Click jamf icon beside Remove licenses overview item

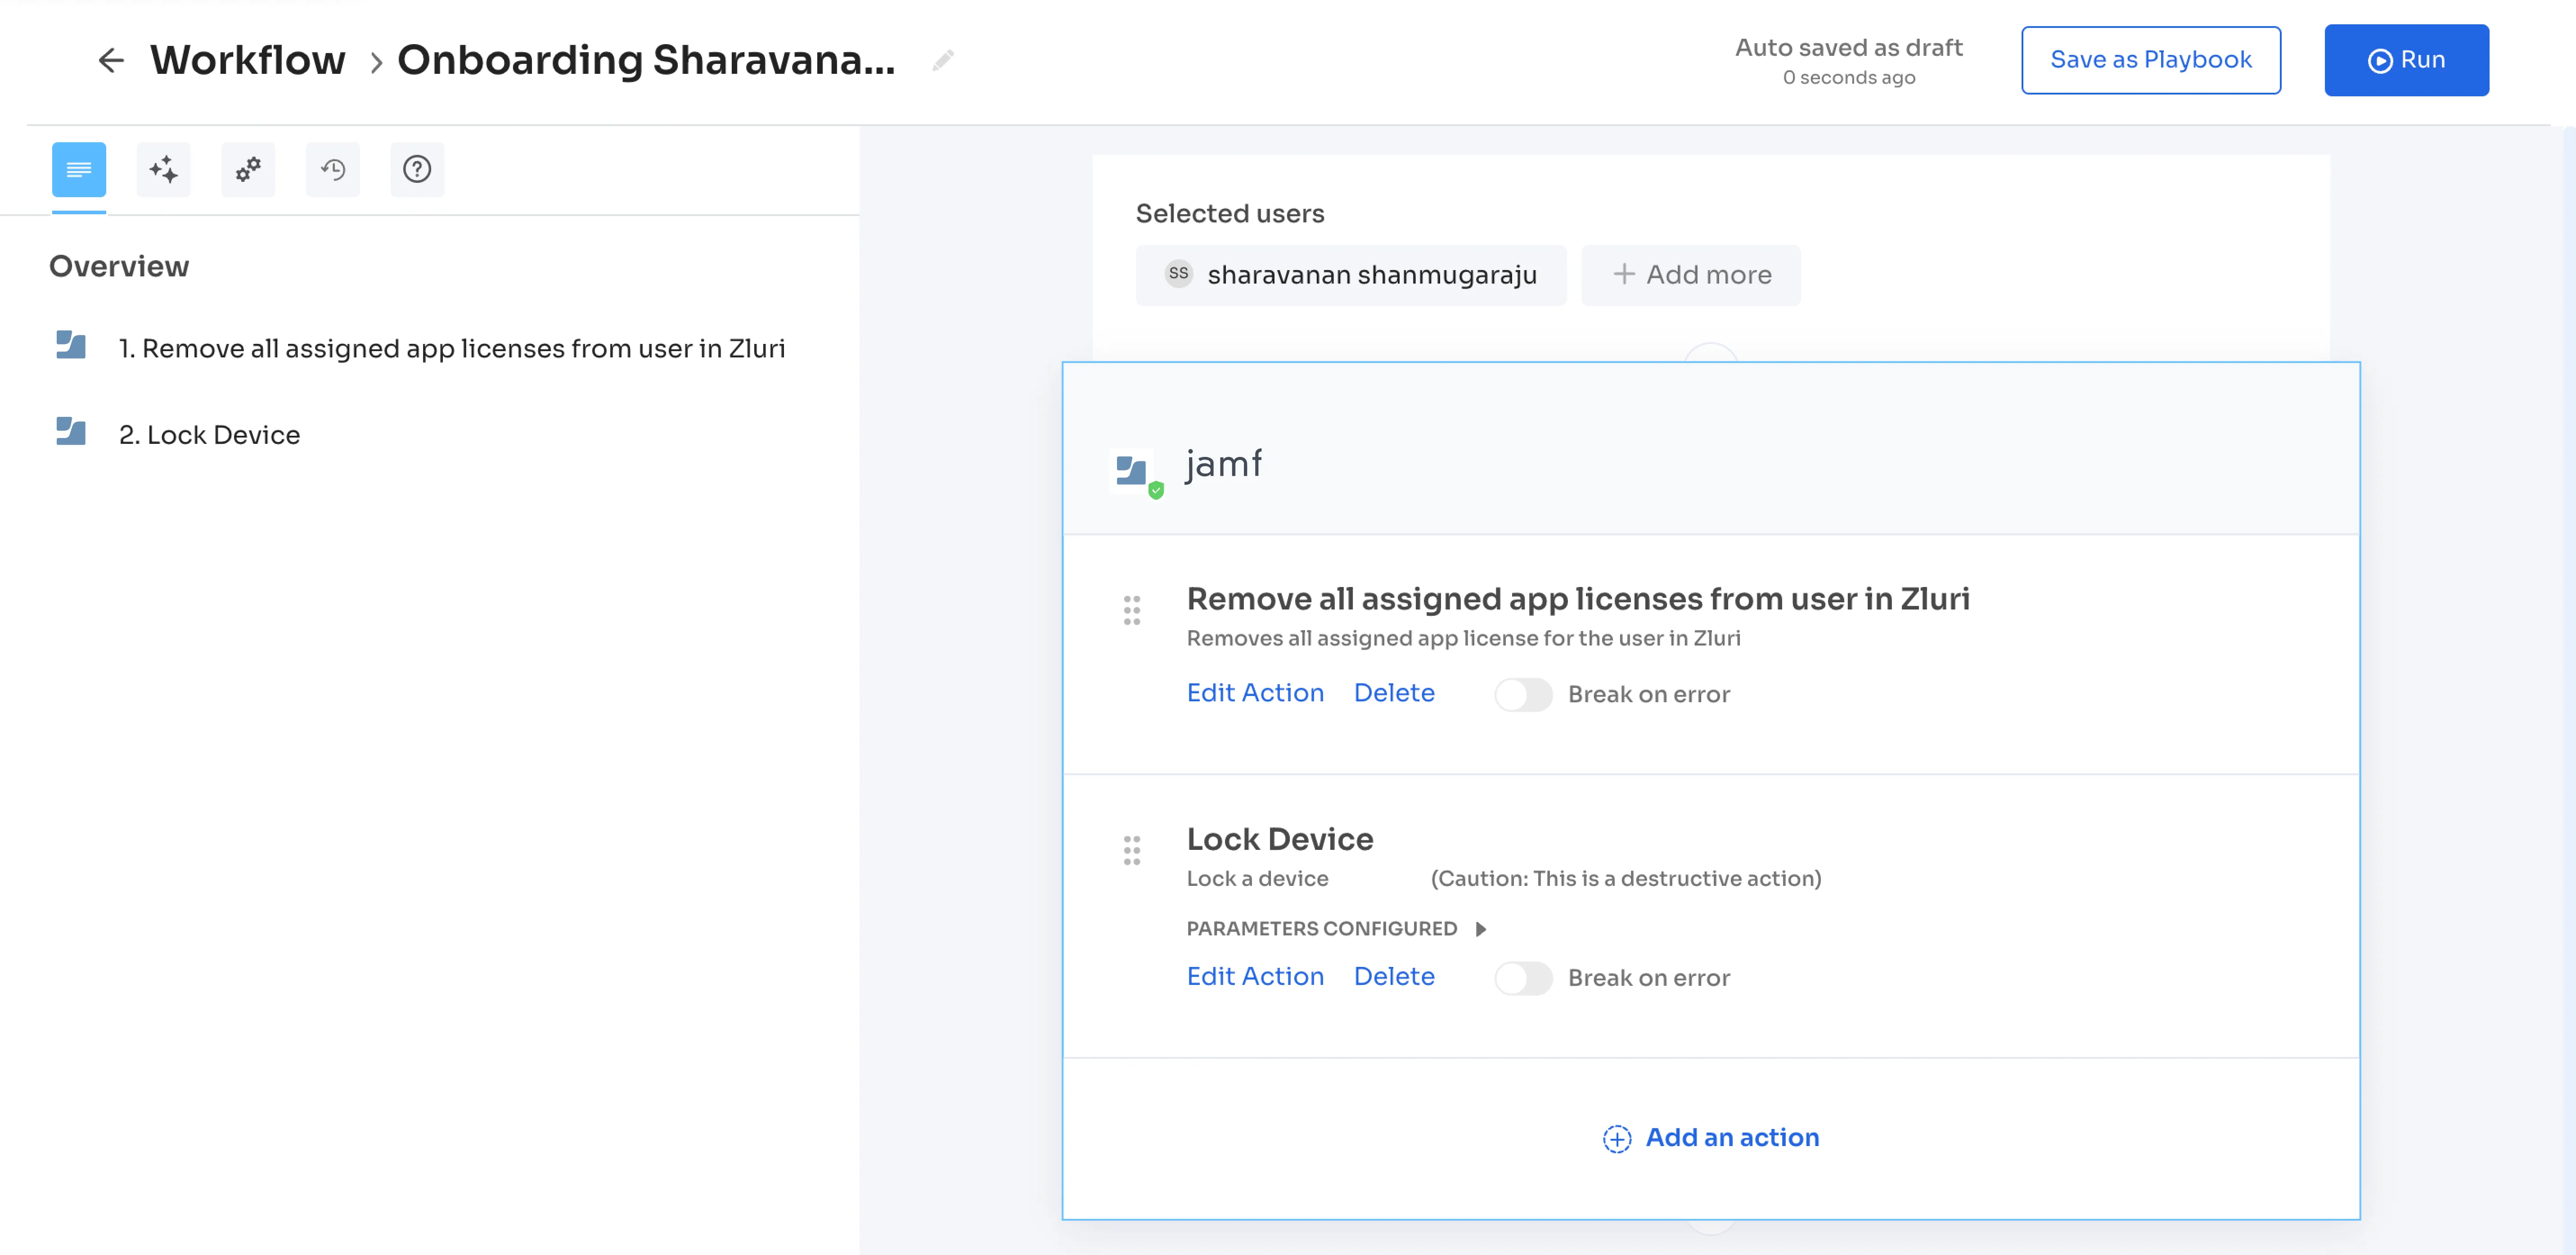click(x=71, y=345)
